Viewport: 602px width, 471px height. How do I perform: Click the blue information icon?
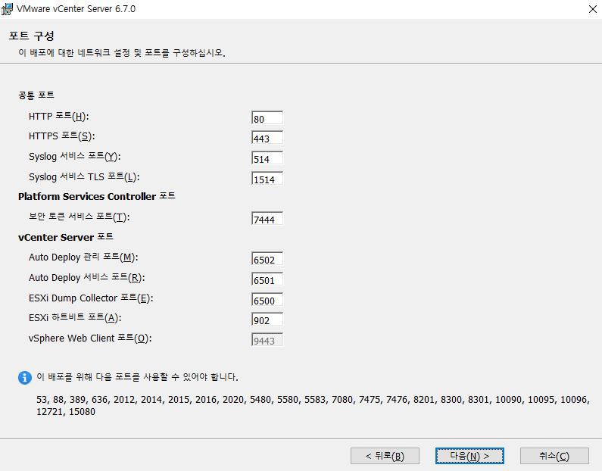click(24, 377)
